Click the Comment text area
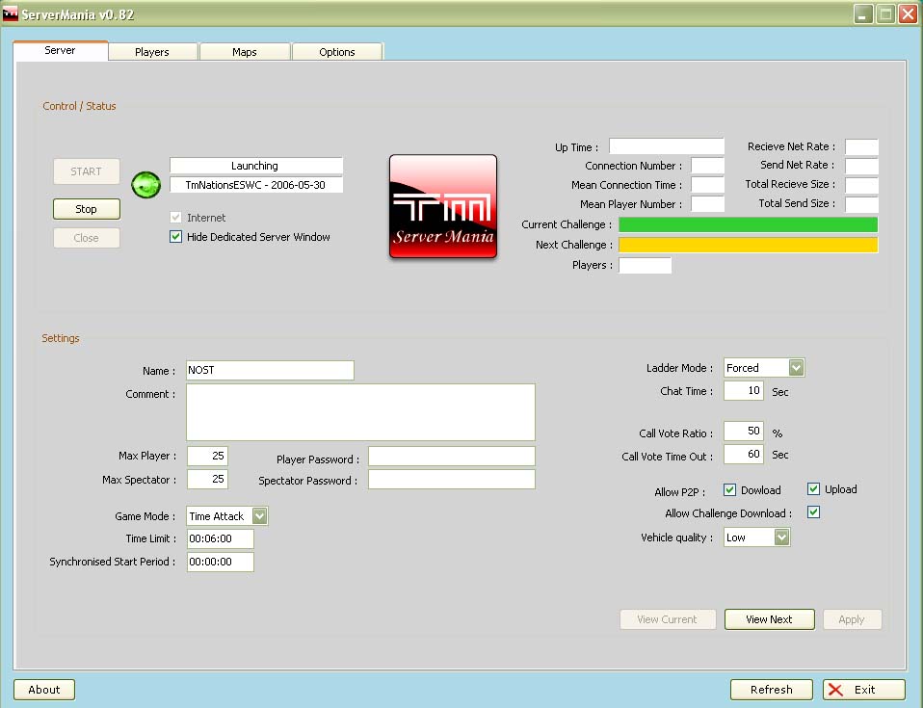923x708 pixels. [361, 412]
